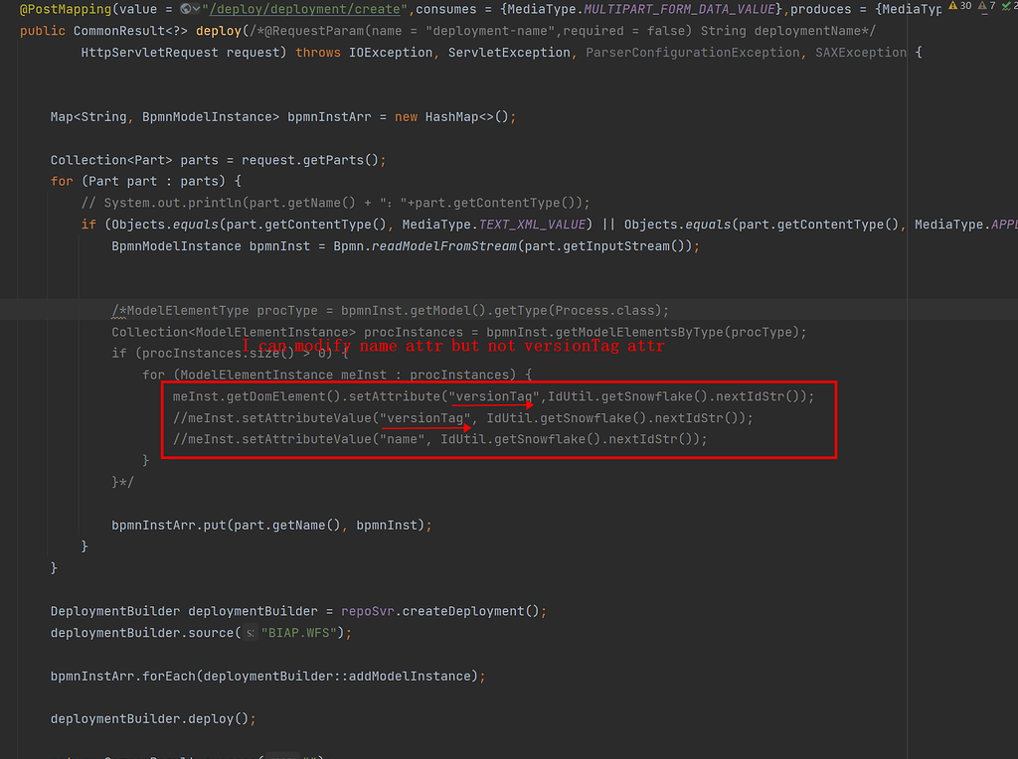Click the green checkmark inspection status icon
1018x759 pixels.
[1008, 7]
